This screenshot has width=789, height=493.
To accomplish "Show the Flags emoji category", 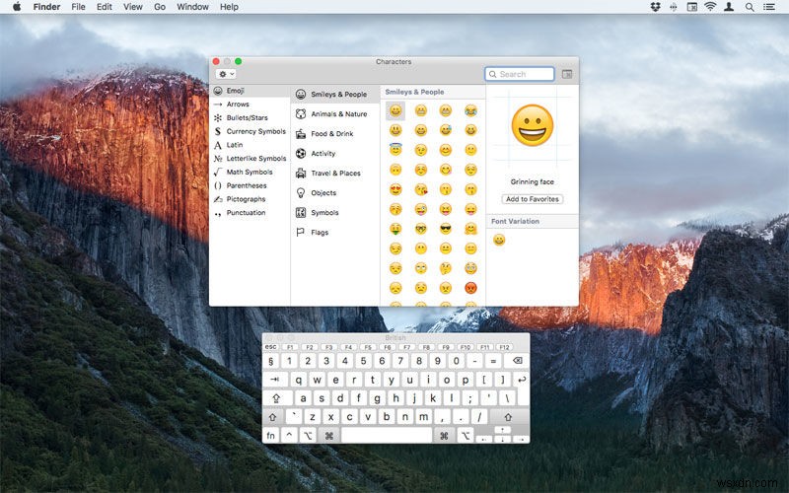I will click(320, 233).
